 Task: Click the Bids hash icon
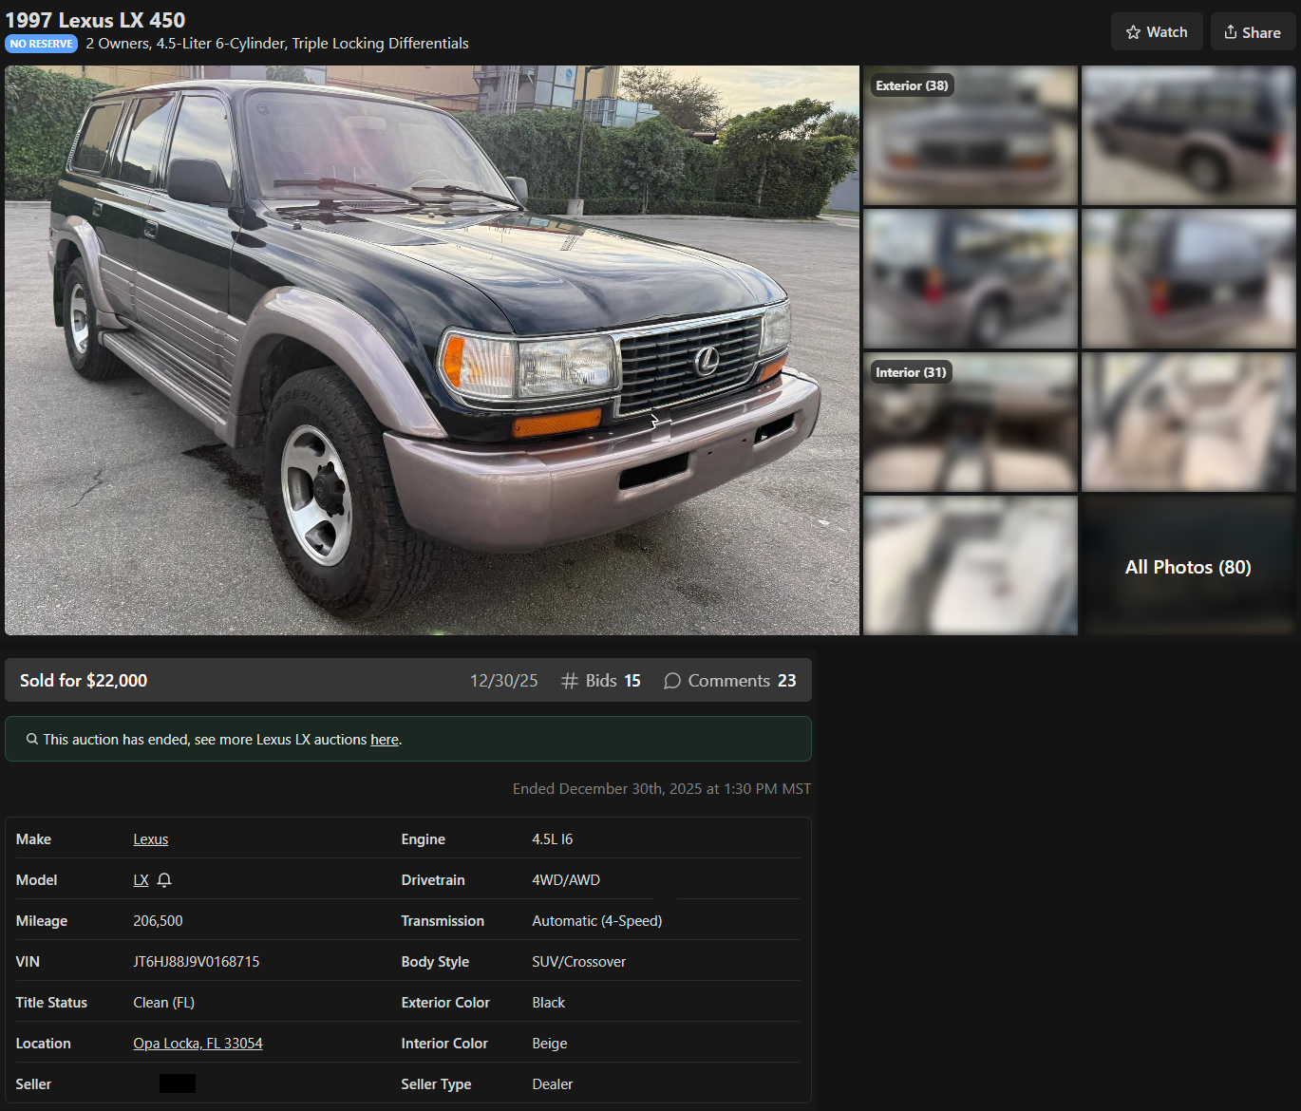570,681
